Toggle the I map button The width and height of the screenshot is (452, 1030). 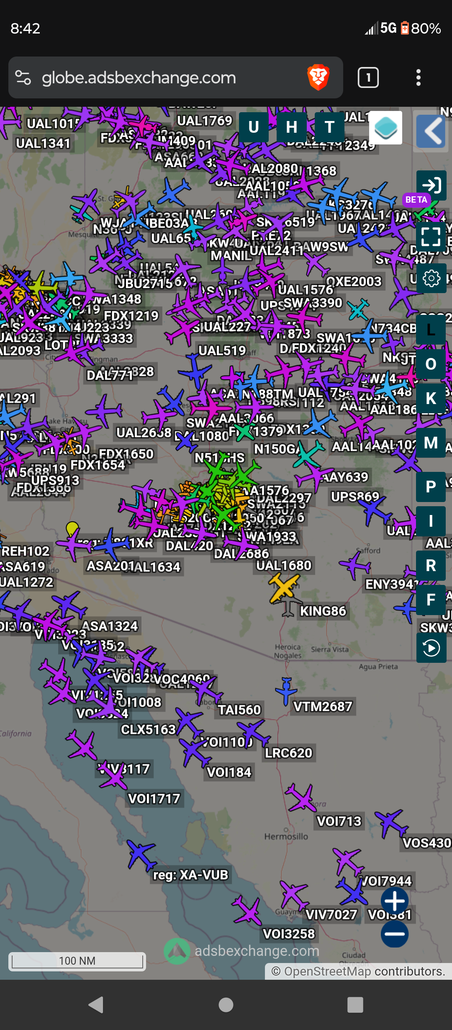pos(431,521)
